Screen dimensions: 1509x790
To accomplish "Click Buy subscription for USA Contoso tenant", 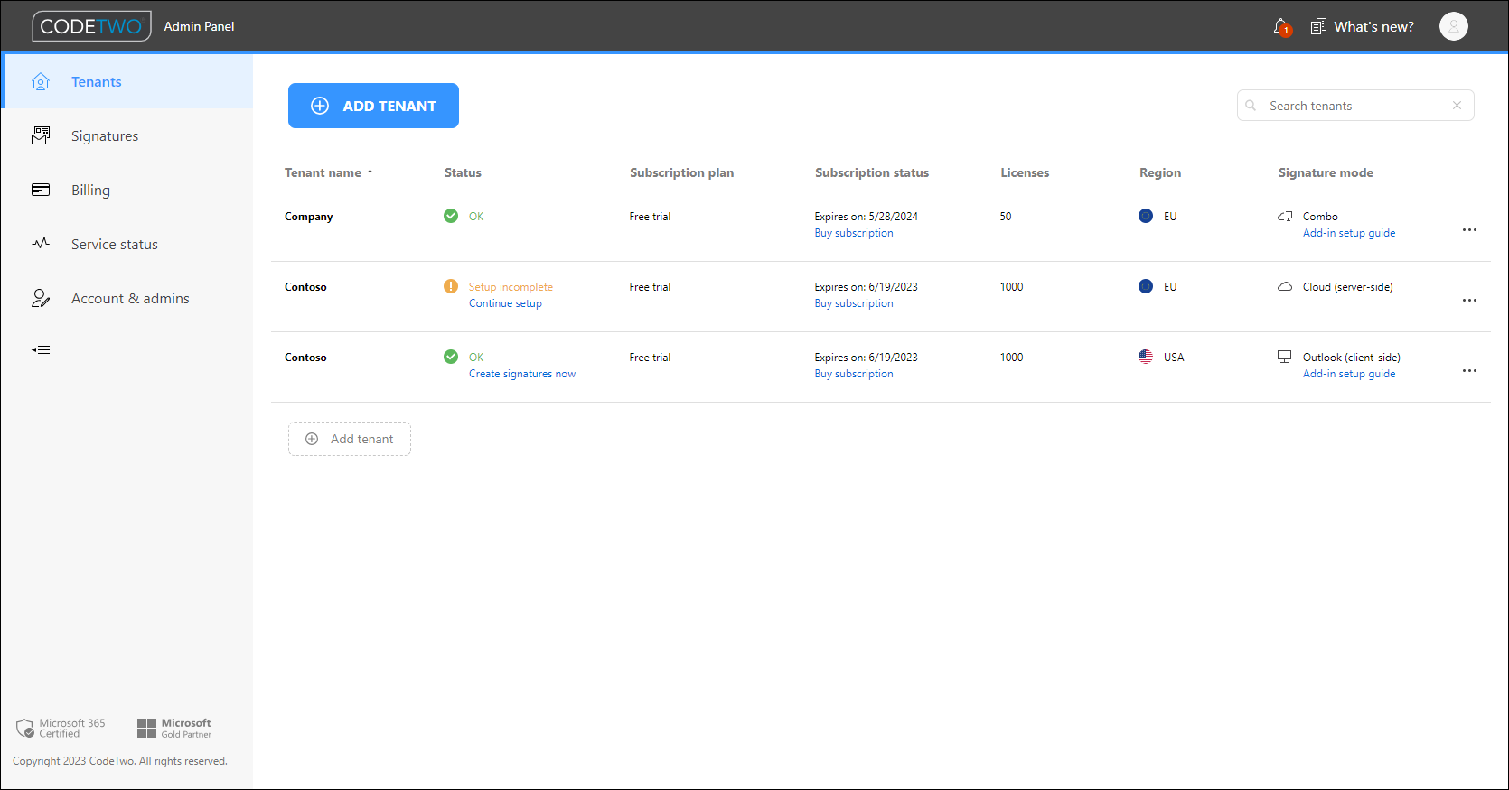I will coord(854,374).
